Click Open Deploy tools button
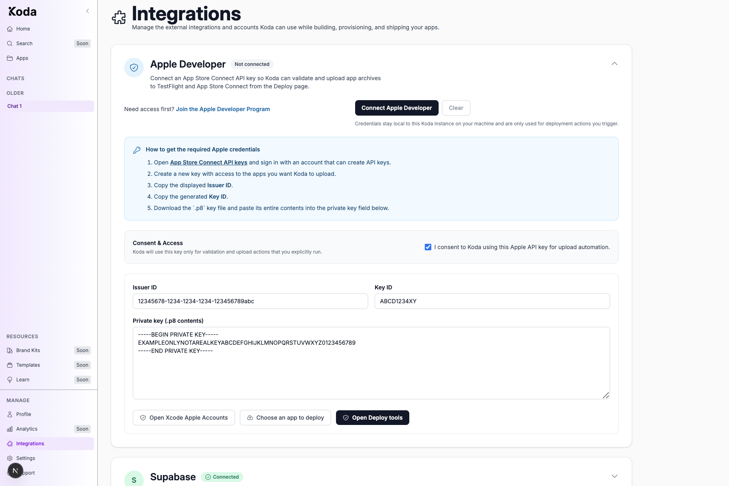729x486 pixels. point(373,418)
